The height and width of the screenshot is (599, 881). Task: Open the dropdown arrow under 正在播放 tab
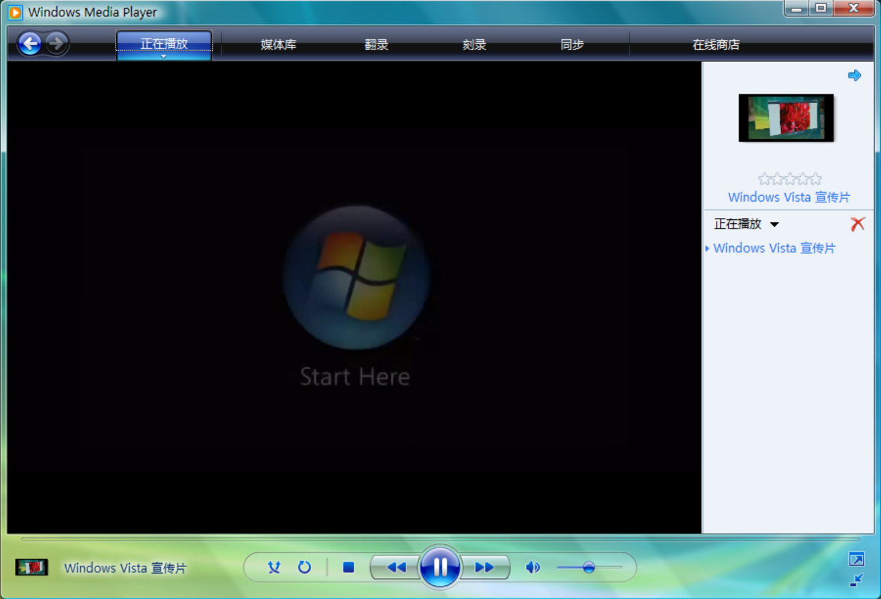[x=164, y=57]
